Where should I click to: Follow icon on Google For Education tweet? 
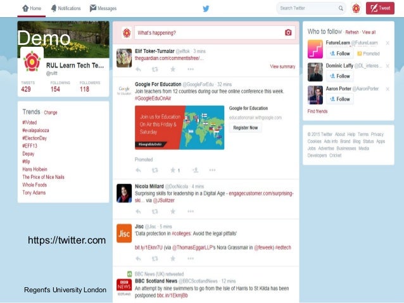196,170
